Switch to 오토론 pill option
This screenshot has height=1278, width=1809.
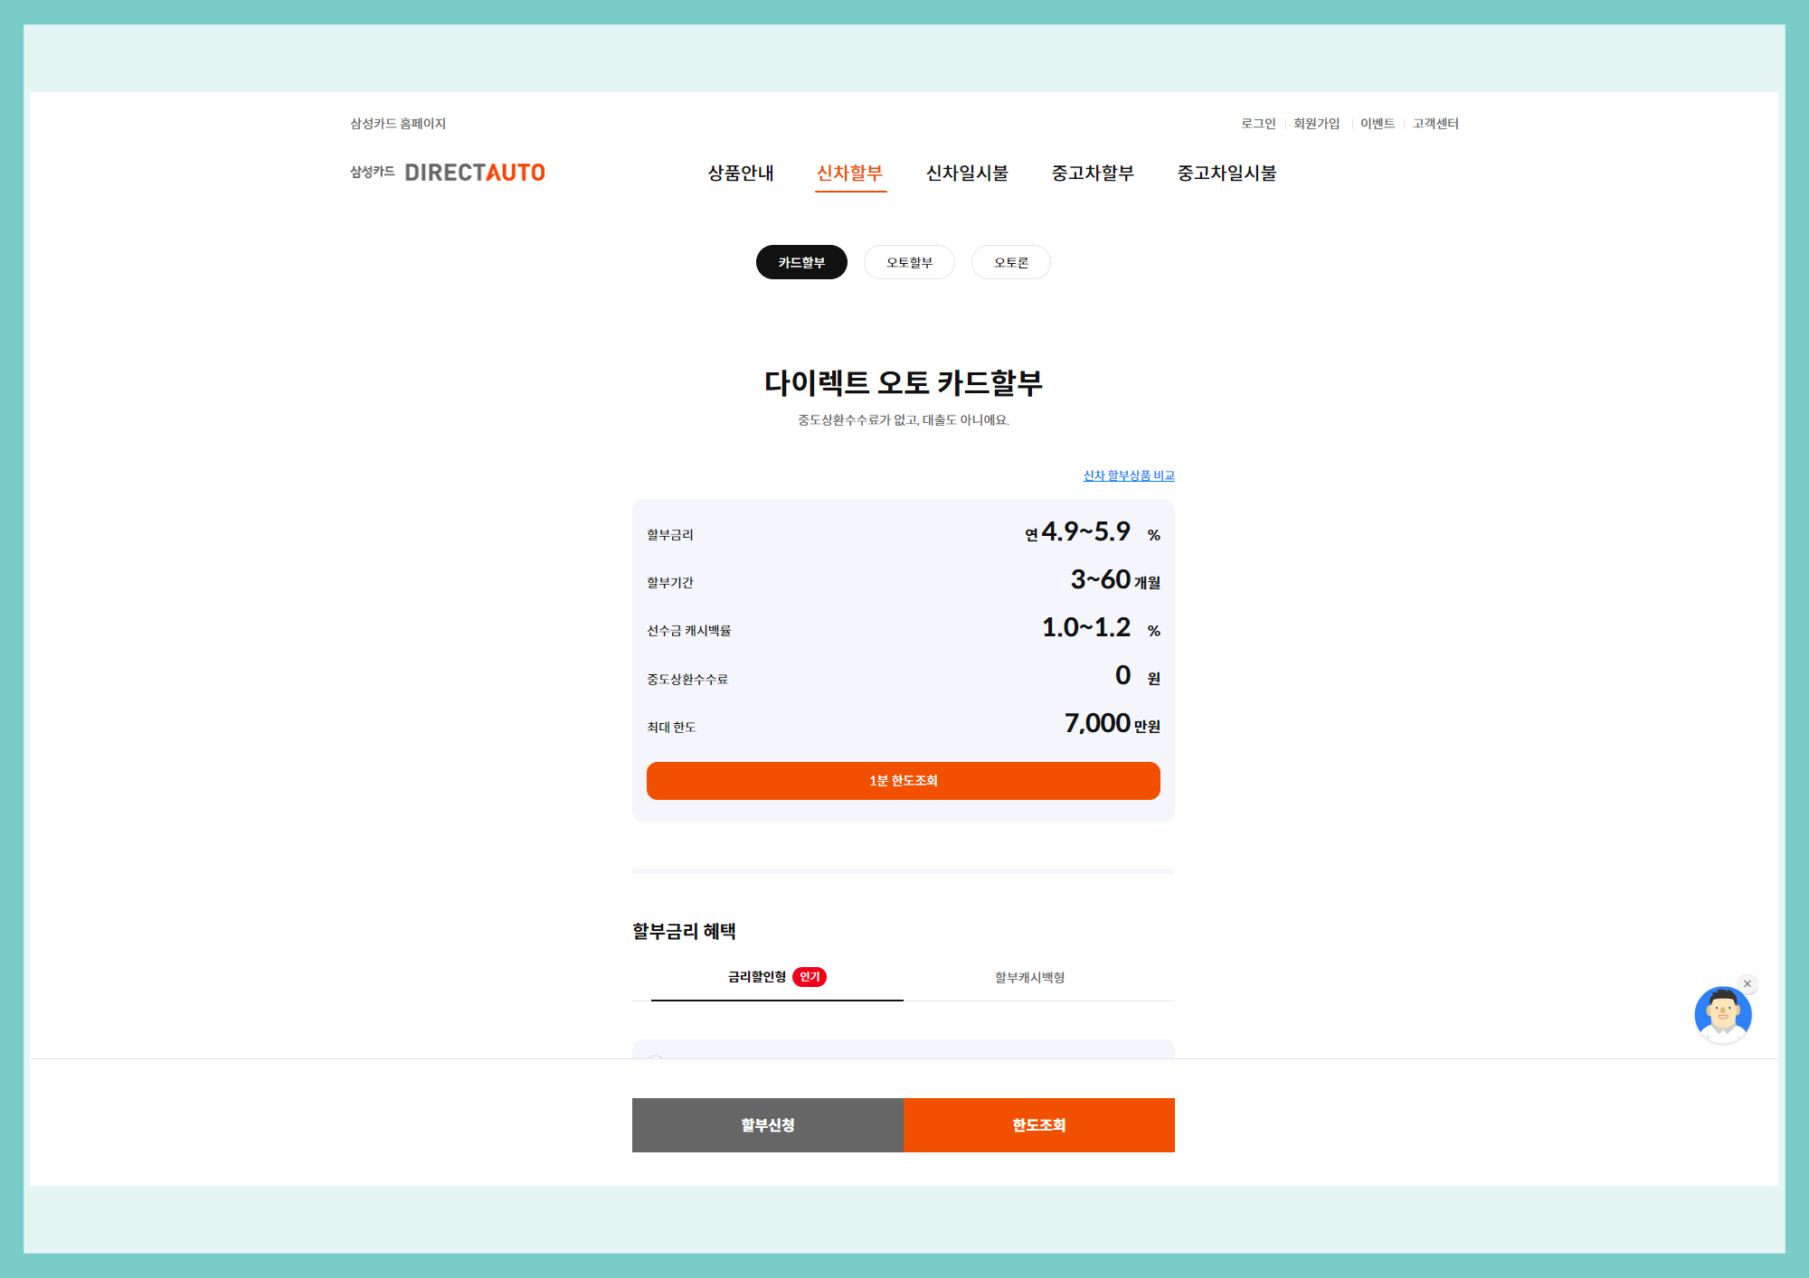click(1011, 262)
